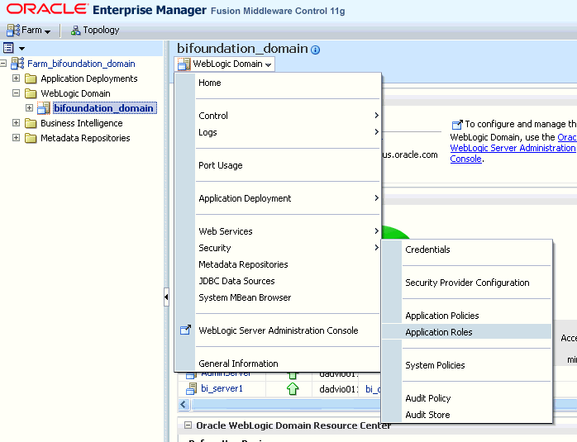Select bifoundation_domain in the navigation tree
This screenshot has height=442, width=577.
tap(103, 108)
